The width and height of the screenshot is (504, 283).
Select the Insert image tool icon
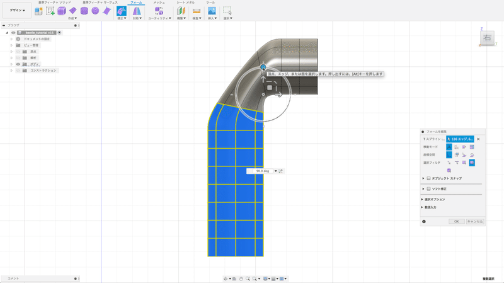point(212,11)
